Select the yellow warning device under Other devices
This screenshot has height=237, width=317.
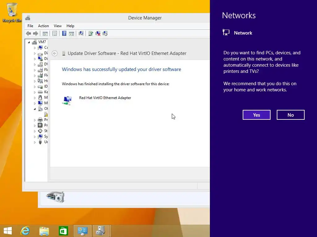[46, 114]
